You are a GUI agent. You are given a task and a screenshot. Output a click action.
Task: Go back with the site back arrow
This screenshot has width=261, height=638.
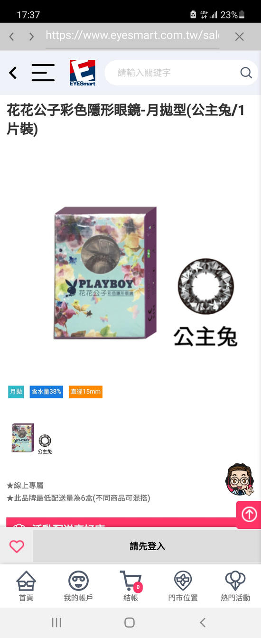pyautogui.click(x=13, y=73)
